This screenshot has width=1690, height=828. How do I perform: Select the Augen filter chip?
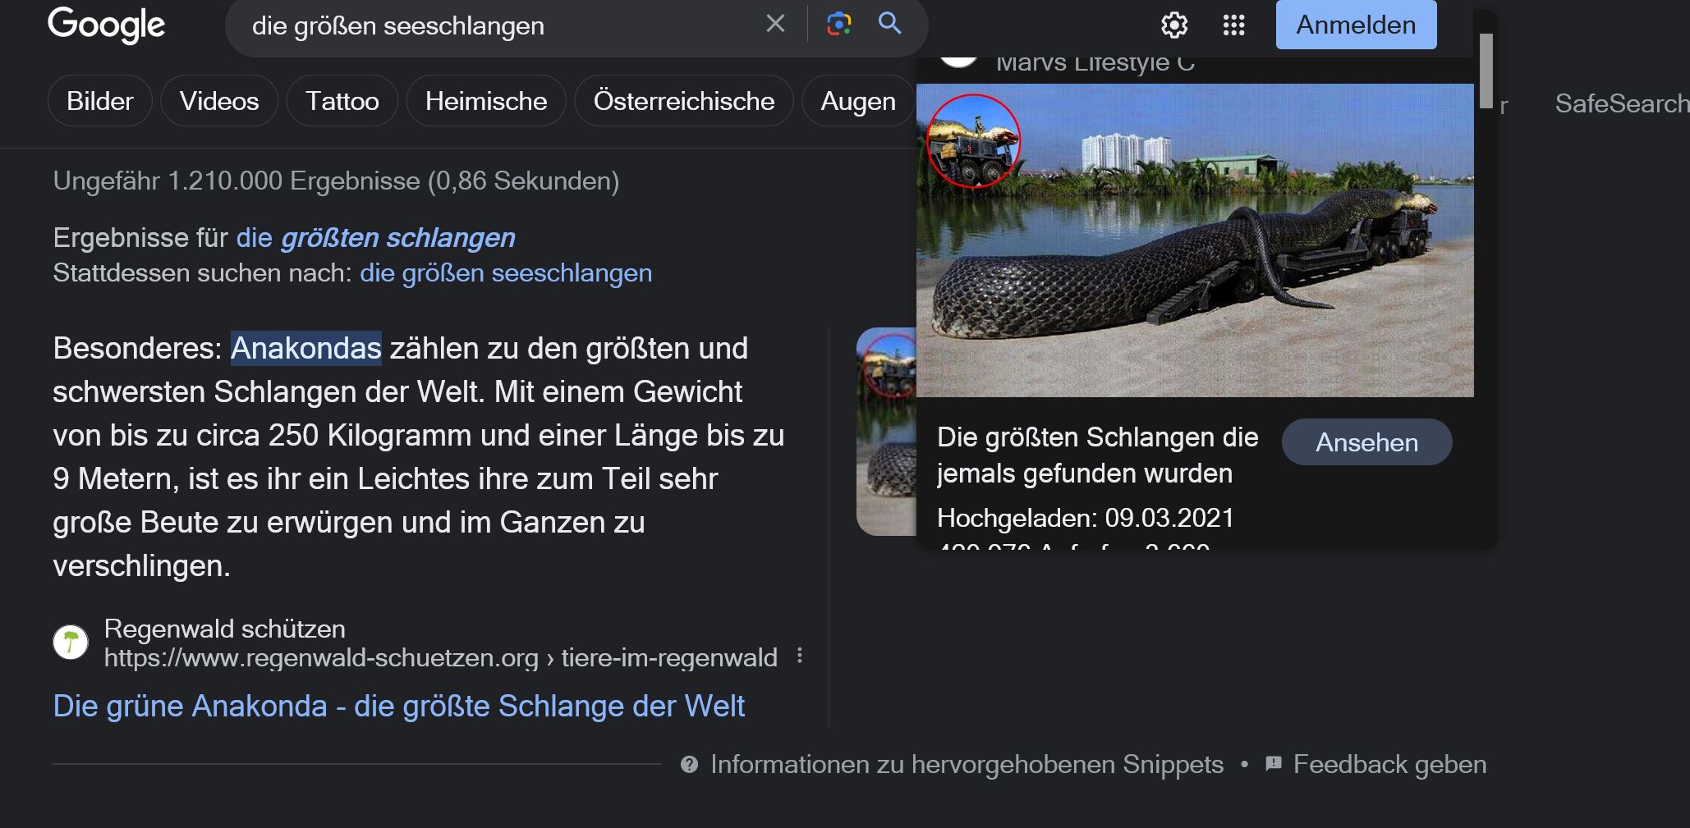[858, 101]
